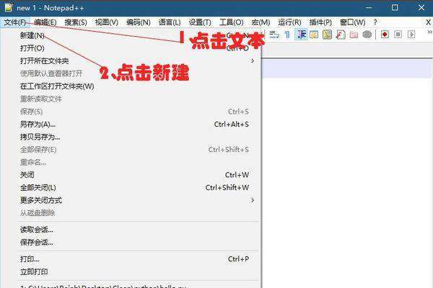Viewport: 433px width, 288px height.
Task: Click the playback macro icon
Action: tap(411, 35)
